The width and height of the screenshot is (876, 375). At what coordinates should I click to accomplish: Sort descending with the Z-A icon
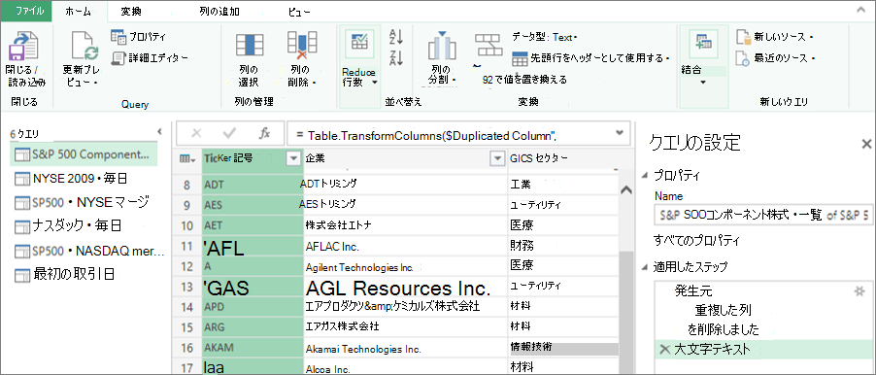tap(396, 57)
